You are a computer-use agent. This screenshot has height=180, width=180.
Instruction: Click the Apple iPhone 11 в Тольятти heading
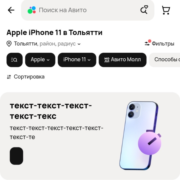(54, 32)
